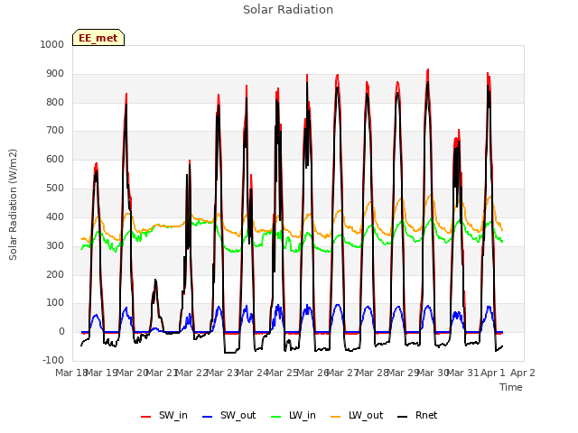
Task: Toggle the LW_in legend entry
Action: click(x=294, y=415)
